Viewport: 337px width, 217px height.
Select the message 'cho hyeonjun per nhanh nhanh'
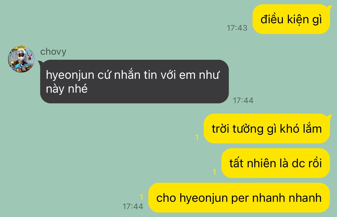pos(239,198)
